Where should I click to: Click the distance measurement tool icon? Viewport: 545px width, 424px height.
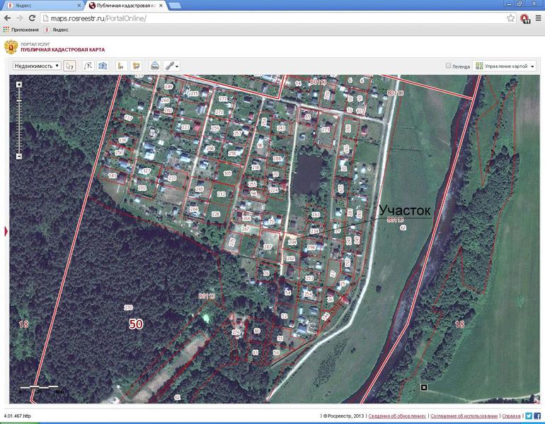pyautogui.click(x=120, y=66)
